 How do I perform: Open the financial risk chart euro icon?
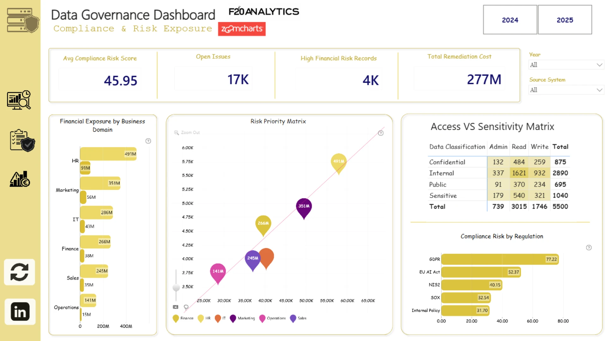click(x=20, y=179)
